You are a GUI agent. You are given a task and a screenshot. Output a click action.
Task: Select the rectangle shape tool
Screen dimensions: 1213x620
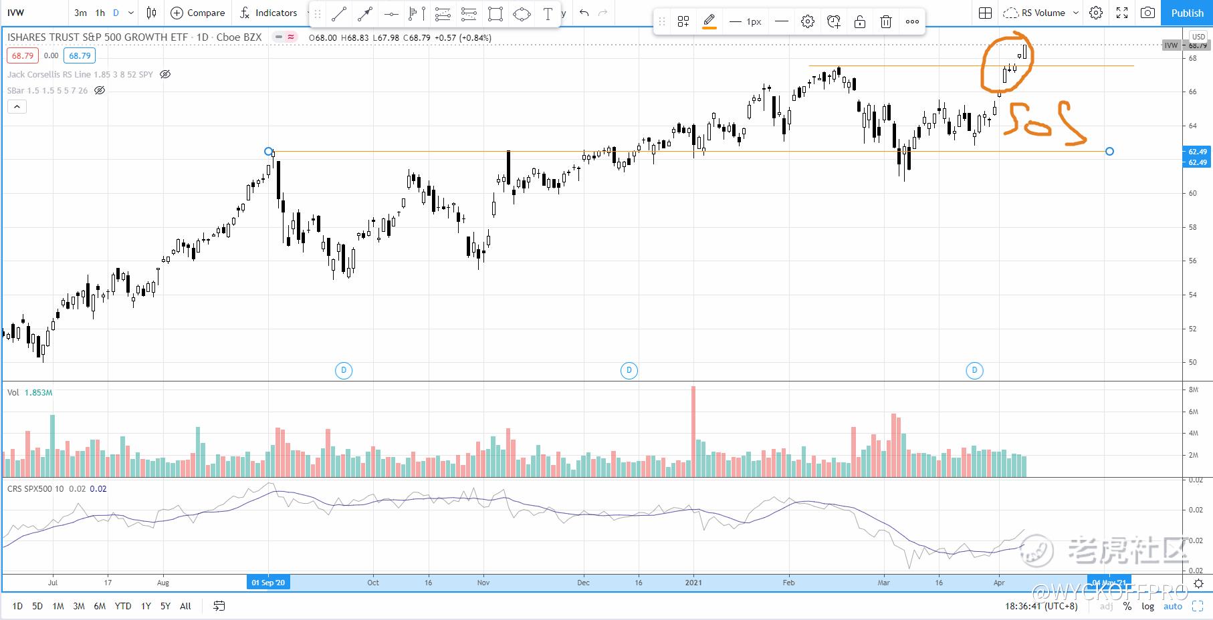pos(495,13)
